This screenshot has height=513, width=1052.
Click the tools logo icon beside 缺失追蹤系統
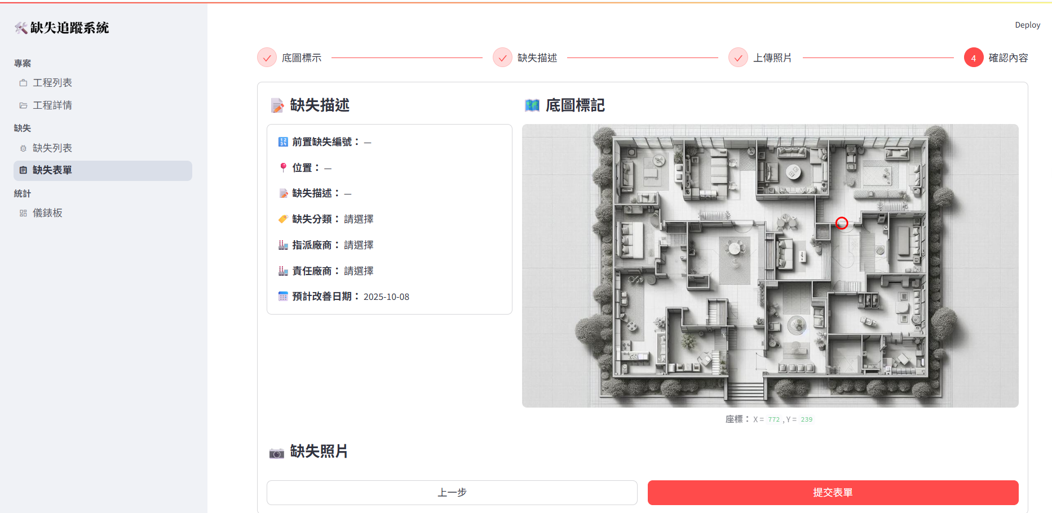pyautogui.click(x=21, y=28)
